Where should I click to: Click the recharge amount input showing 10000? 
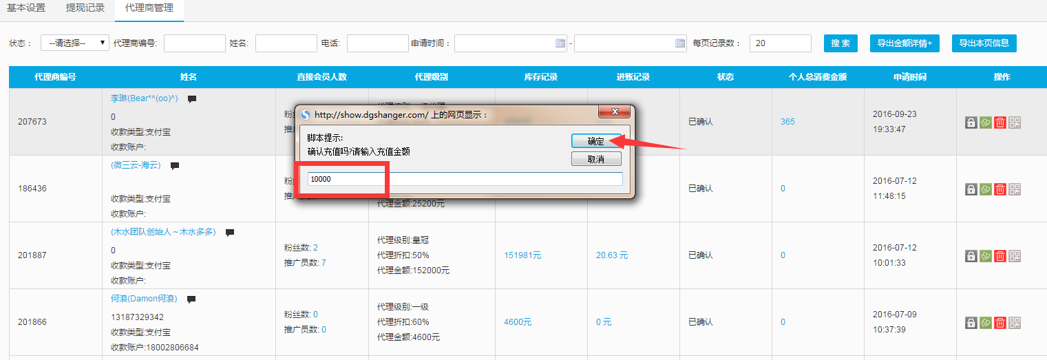pyautogui.click(x=465, y=179)
